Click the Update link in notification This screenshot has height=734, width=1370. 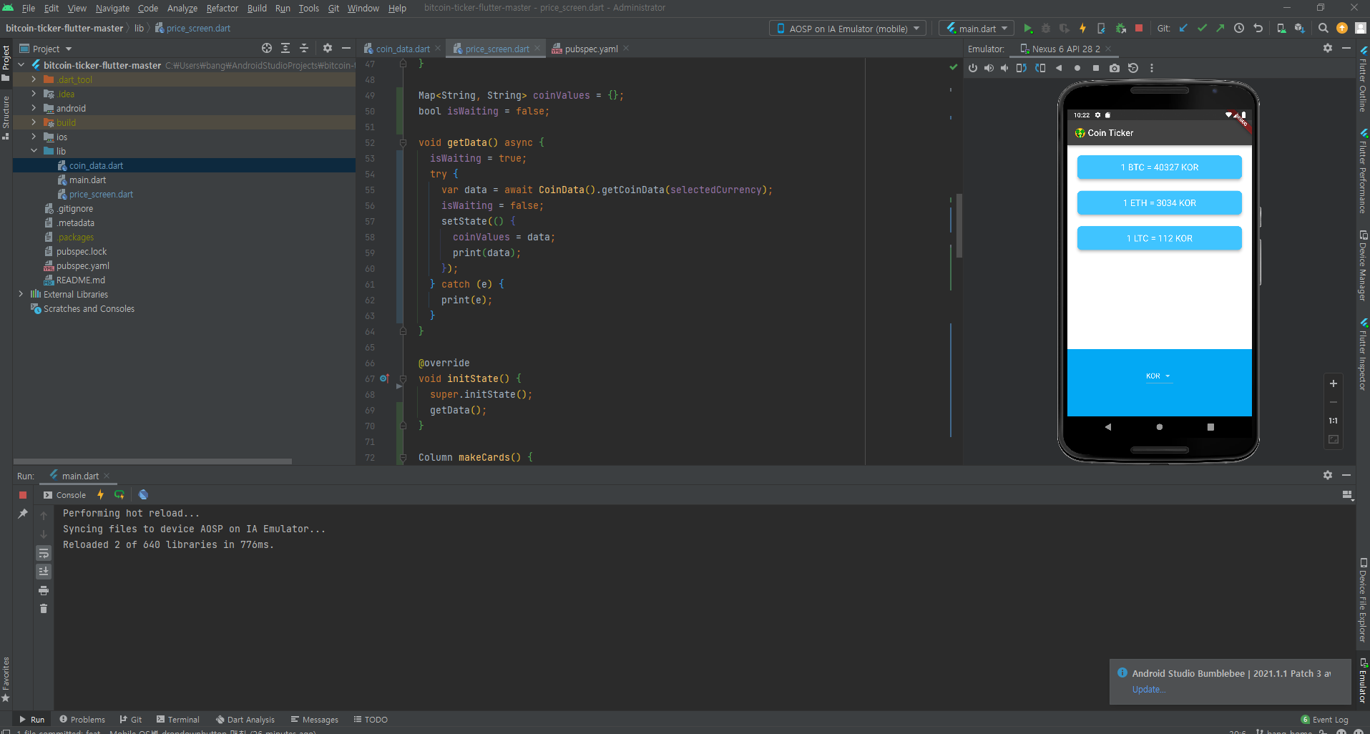coord(1148,690)
